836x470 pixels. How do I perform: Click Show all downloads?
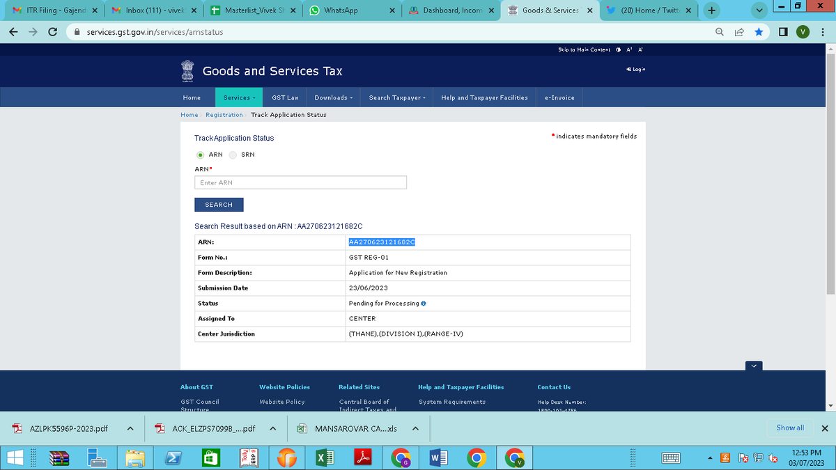coord(790,428)
